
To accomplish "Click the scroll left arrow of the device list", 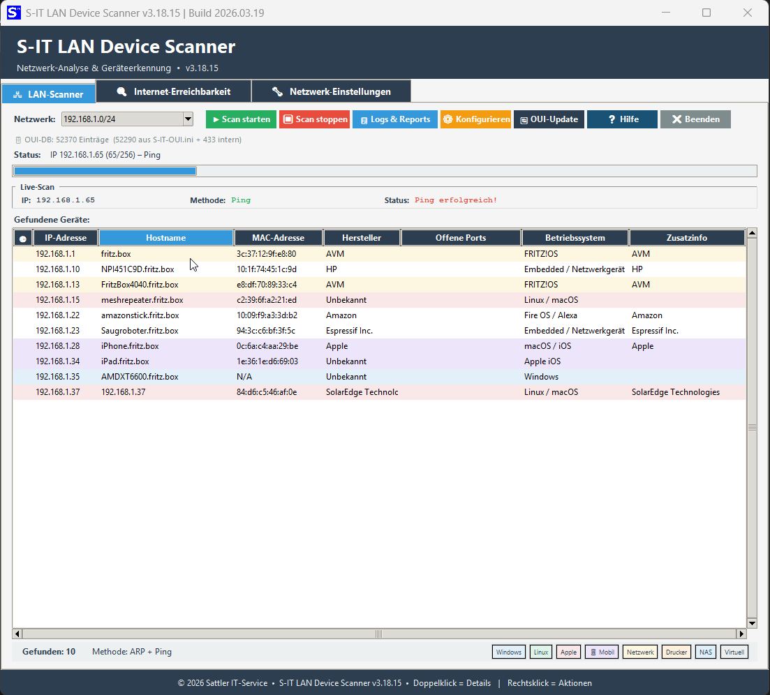I will [x=17, y=634].
